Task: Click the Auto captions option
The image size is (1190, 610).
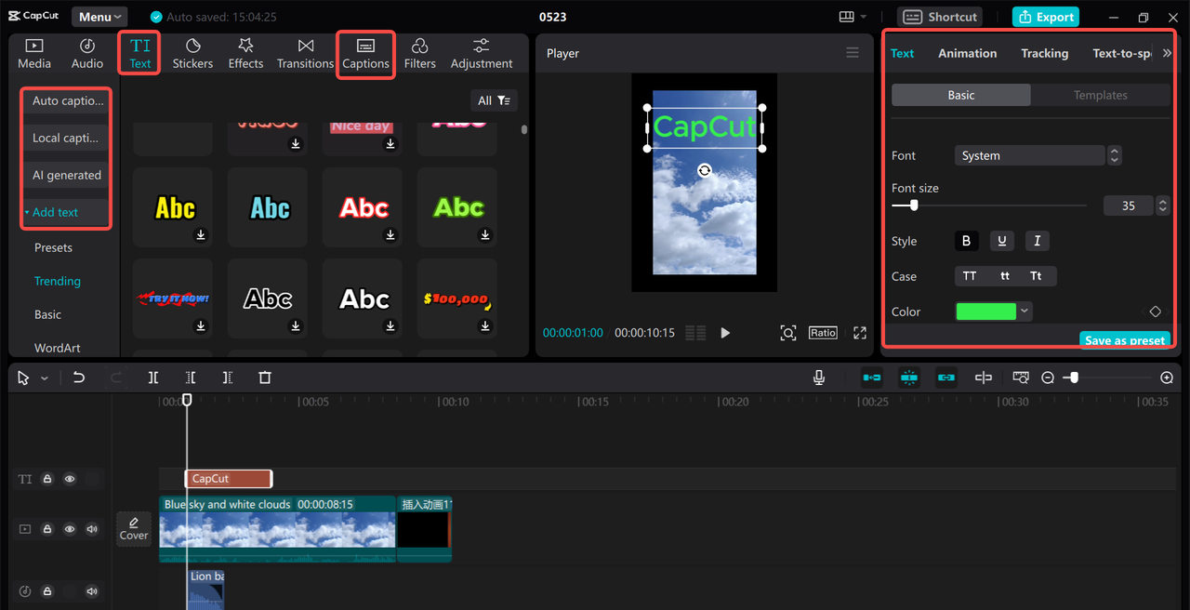Action: click(x=68, y=100)
